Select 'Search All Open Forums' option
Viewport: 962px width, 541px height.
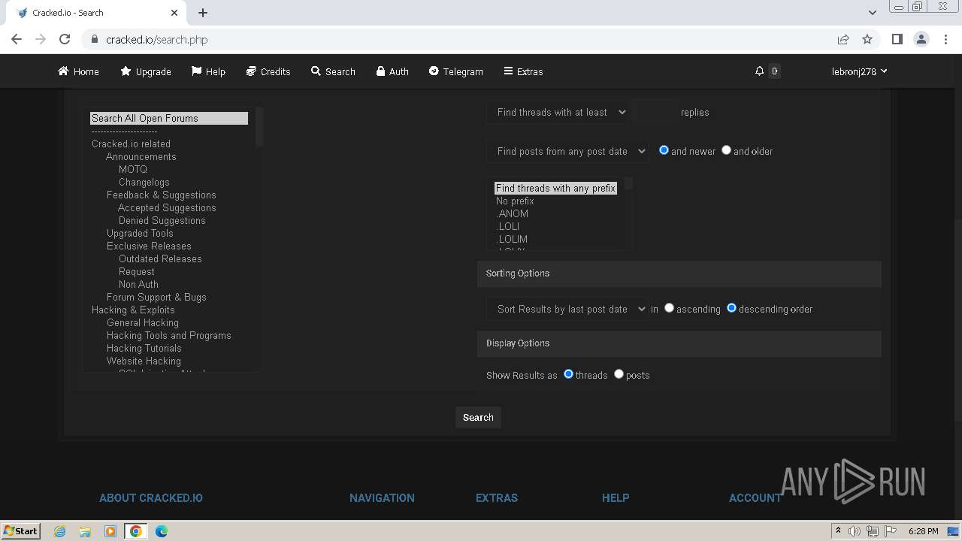(169, 119)
